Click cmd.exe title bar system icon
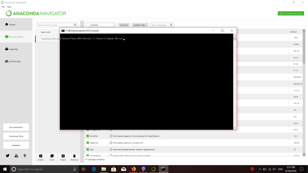Screen dimensions: 308x173 point(63,31)
